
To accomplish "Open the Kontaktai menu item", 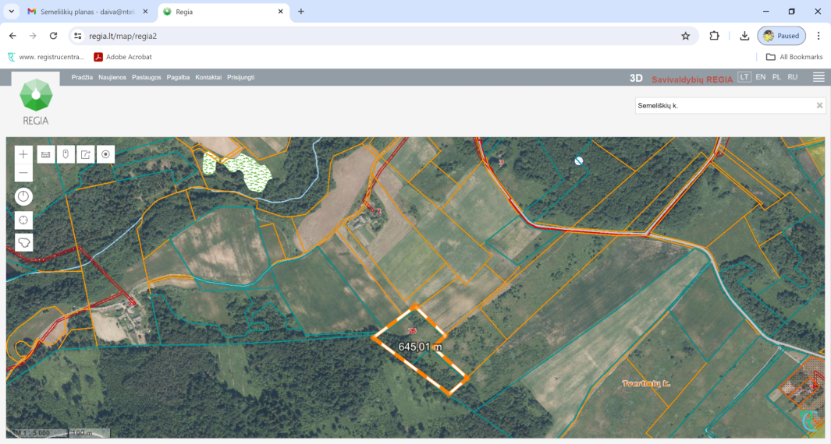I will coord(208,77).
